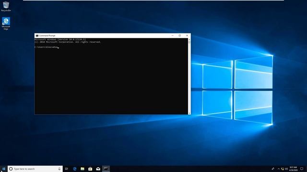Launch Edge from the taskbar

(75, 169)
